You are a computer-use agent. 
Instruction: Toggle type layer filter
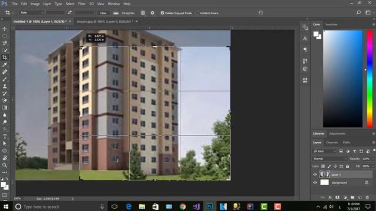[x=354, y=151]
